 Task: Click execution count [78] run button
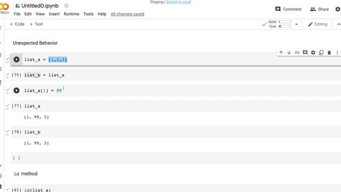17,132
